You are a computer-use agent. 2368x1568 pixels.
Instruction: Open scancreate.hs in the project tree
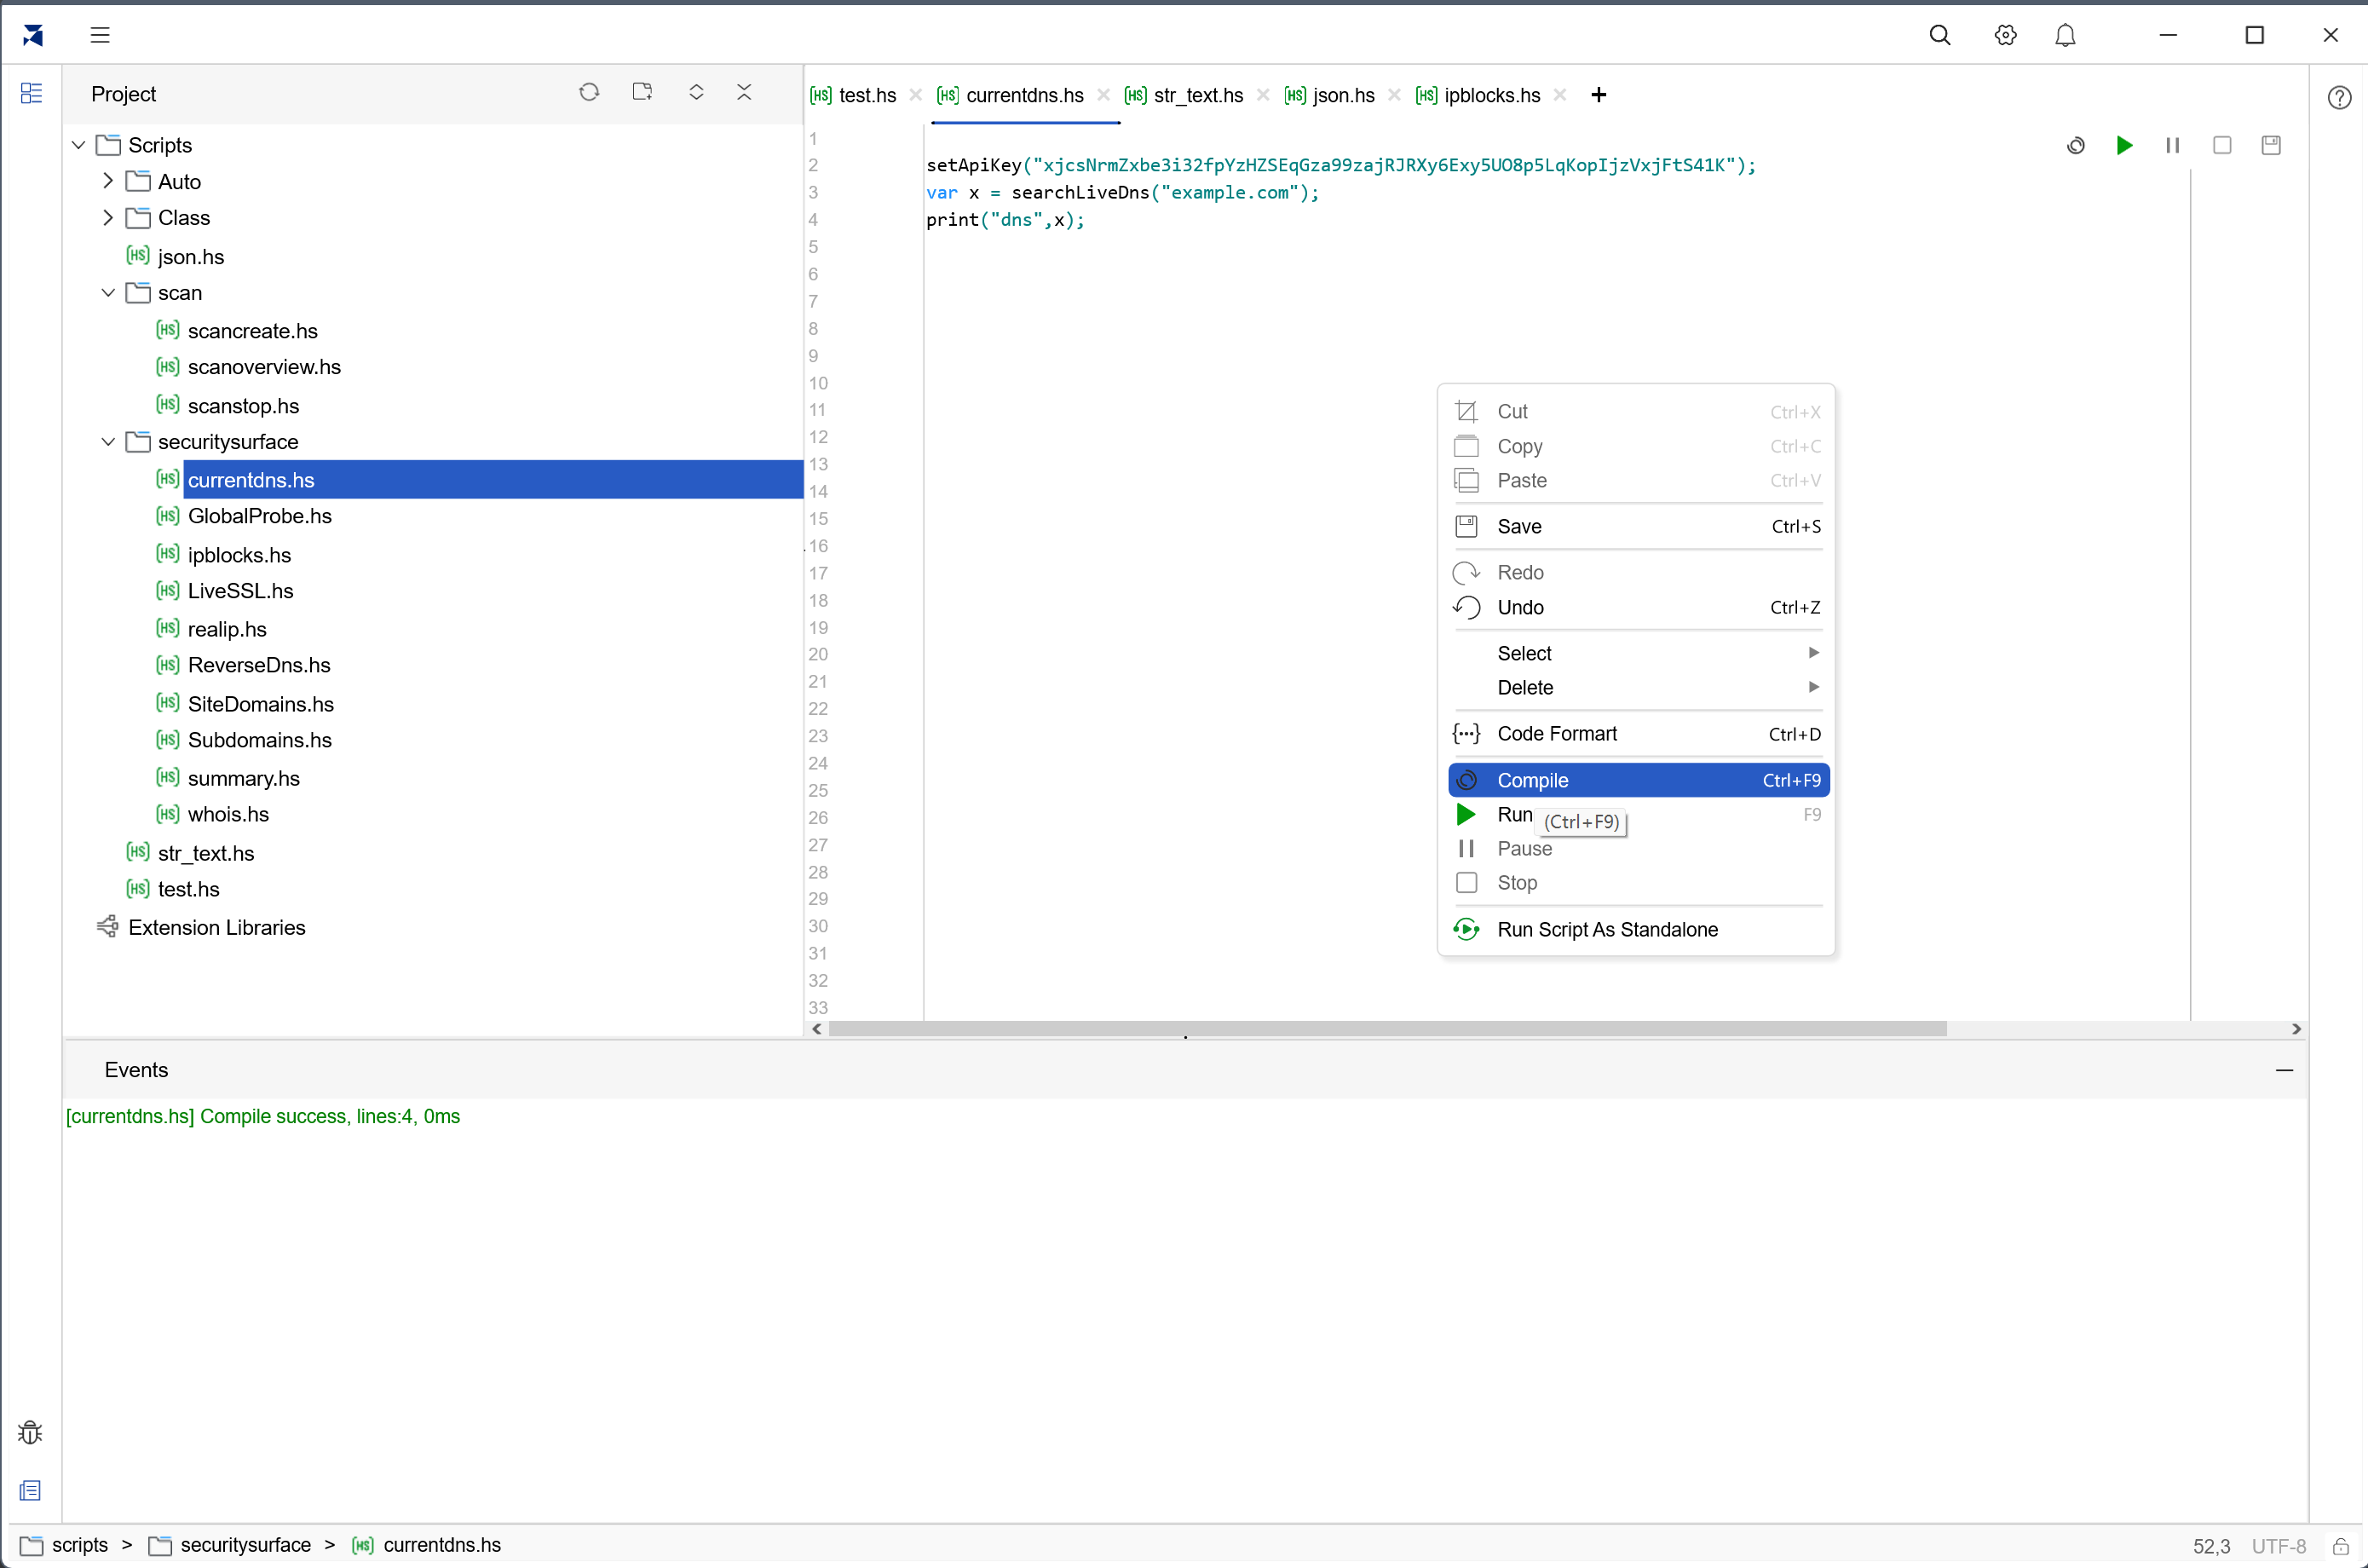(253, 331)
